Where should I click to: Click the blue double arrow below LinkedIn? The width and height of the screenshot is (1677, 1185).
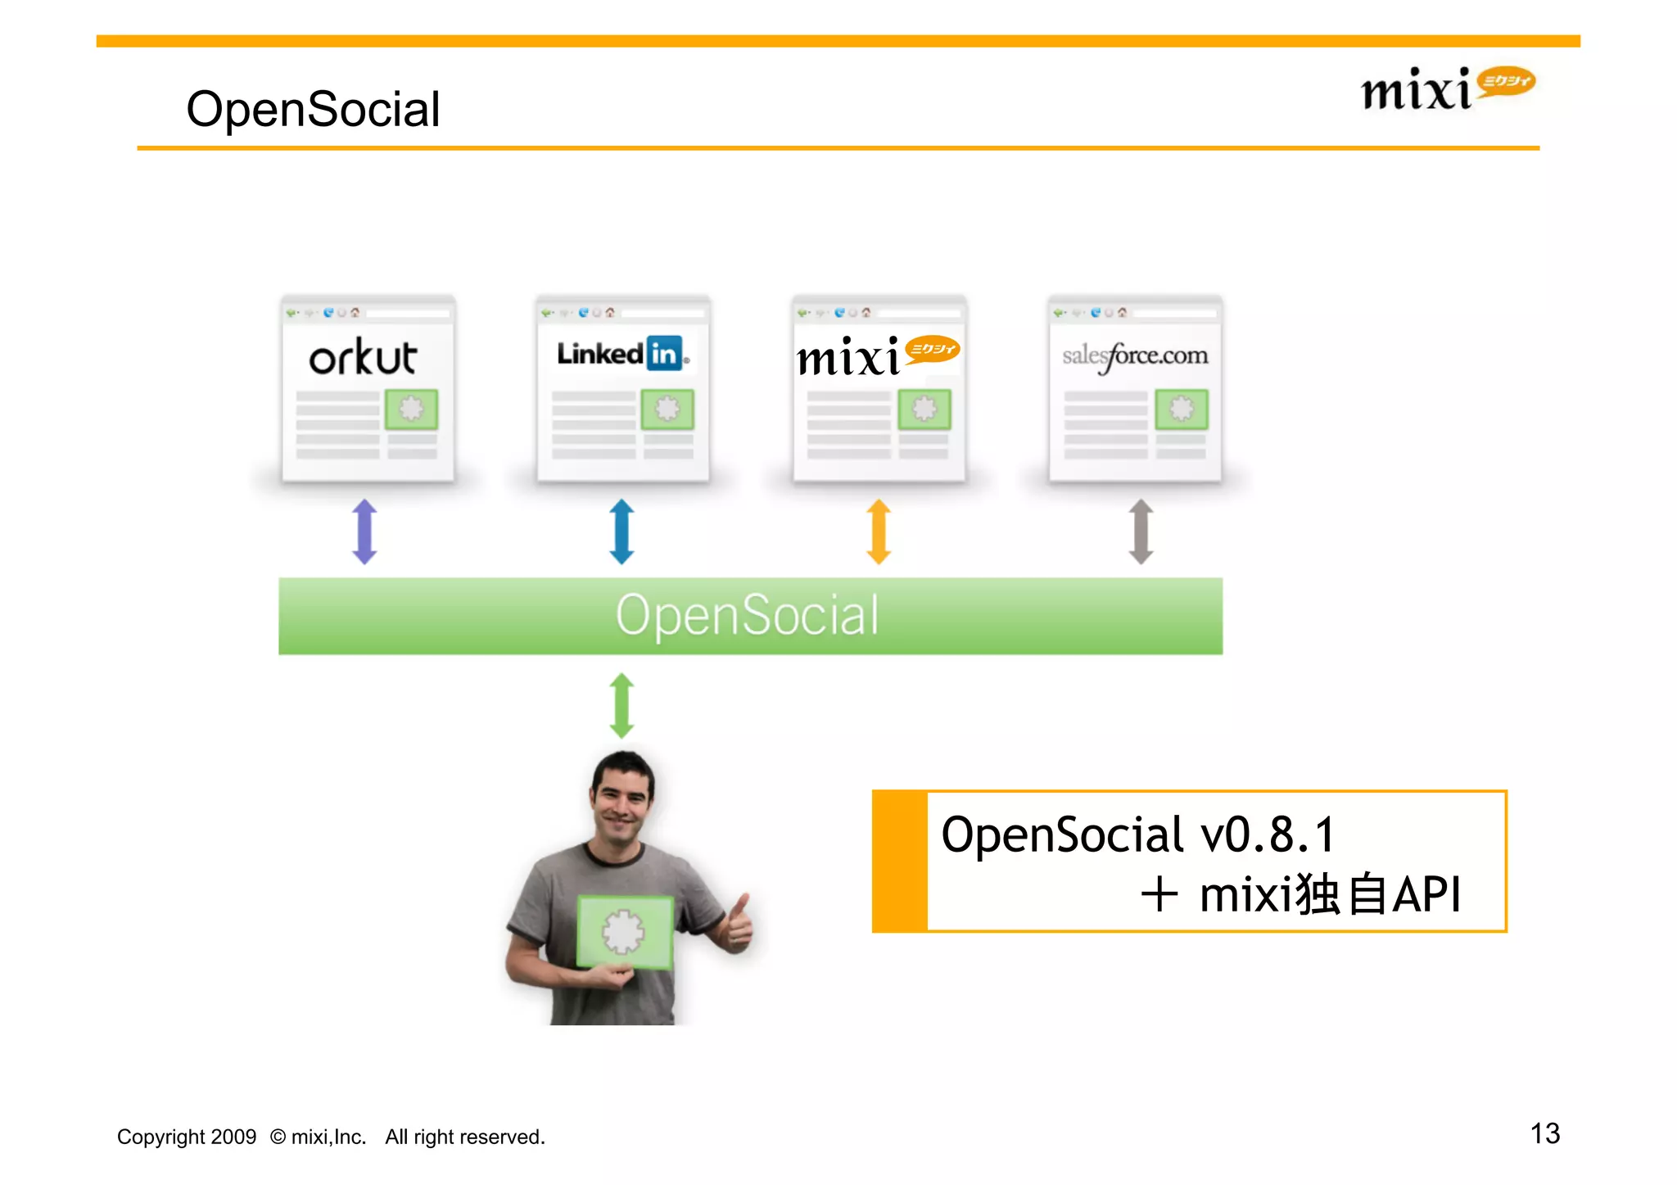coord(622,531)
